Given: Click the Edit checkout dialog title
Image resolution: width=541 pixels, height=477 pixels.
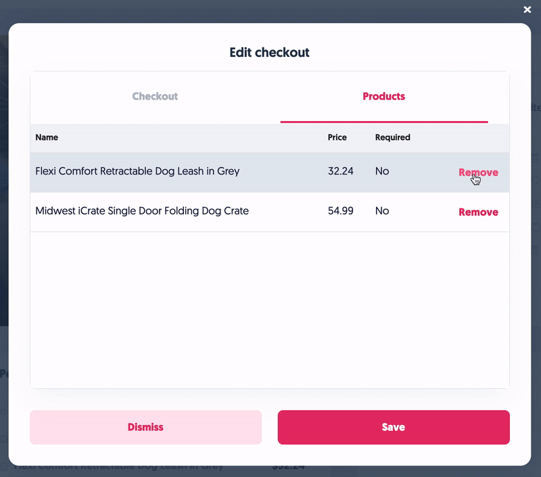Looking at the screenshot, I should (269, 52).
